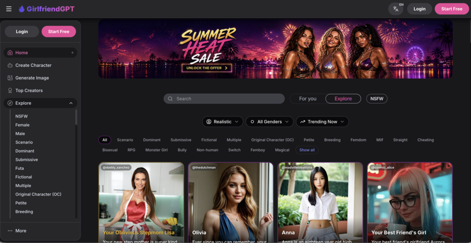Open the Anna character card
This screenshot has width=471, height=243.
pyautogui.click(x=320, y=202)
